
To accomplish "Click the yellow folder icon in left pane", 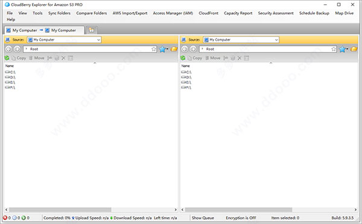I will click(x=174, y=49).
